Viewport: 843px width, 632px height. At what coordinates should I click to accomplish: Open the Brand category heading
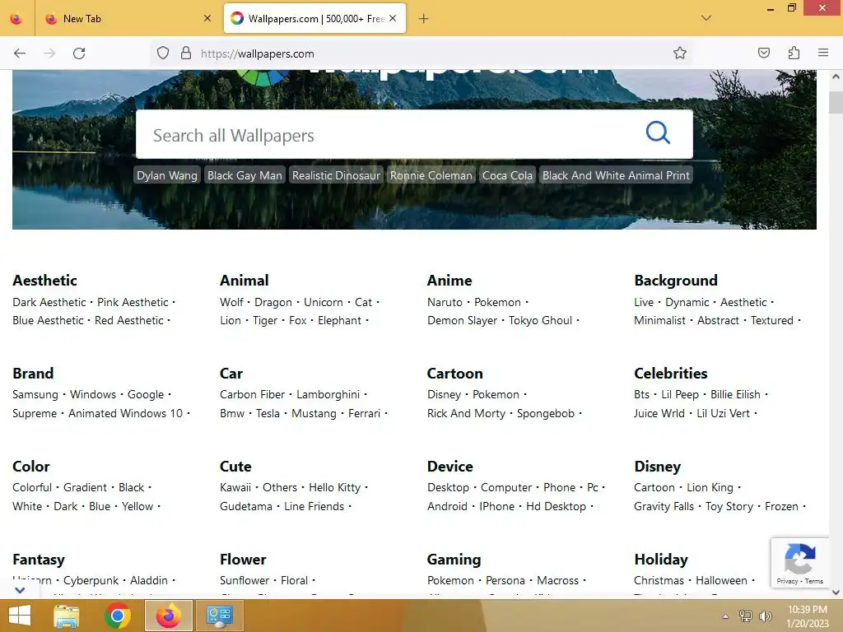click(33, 374)
